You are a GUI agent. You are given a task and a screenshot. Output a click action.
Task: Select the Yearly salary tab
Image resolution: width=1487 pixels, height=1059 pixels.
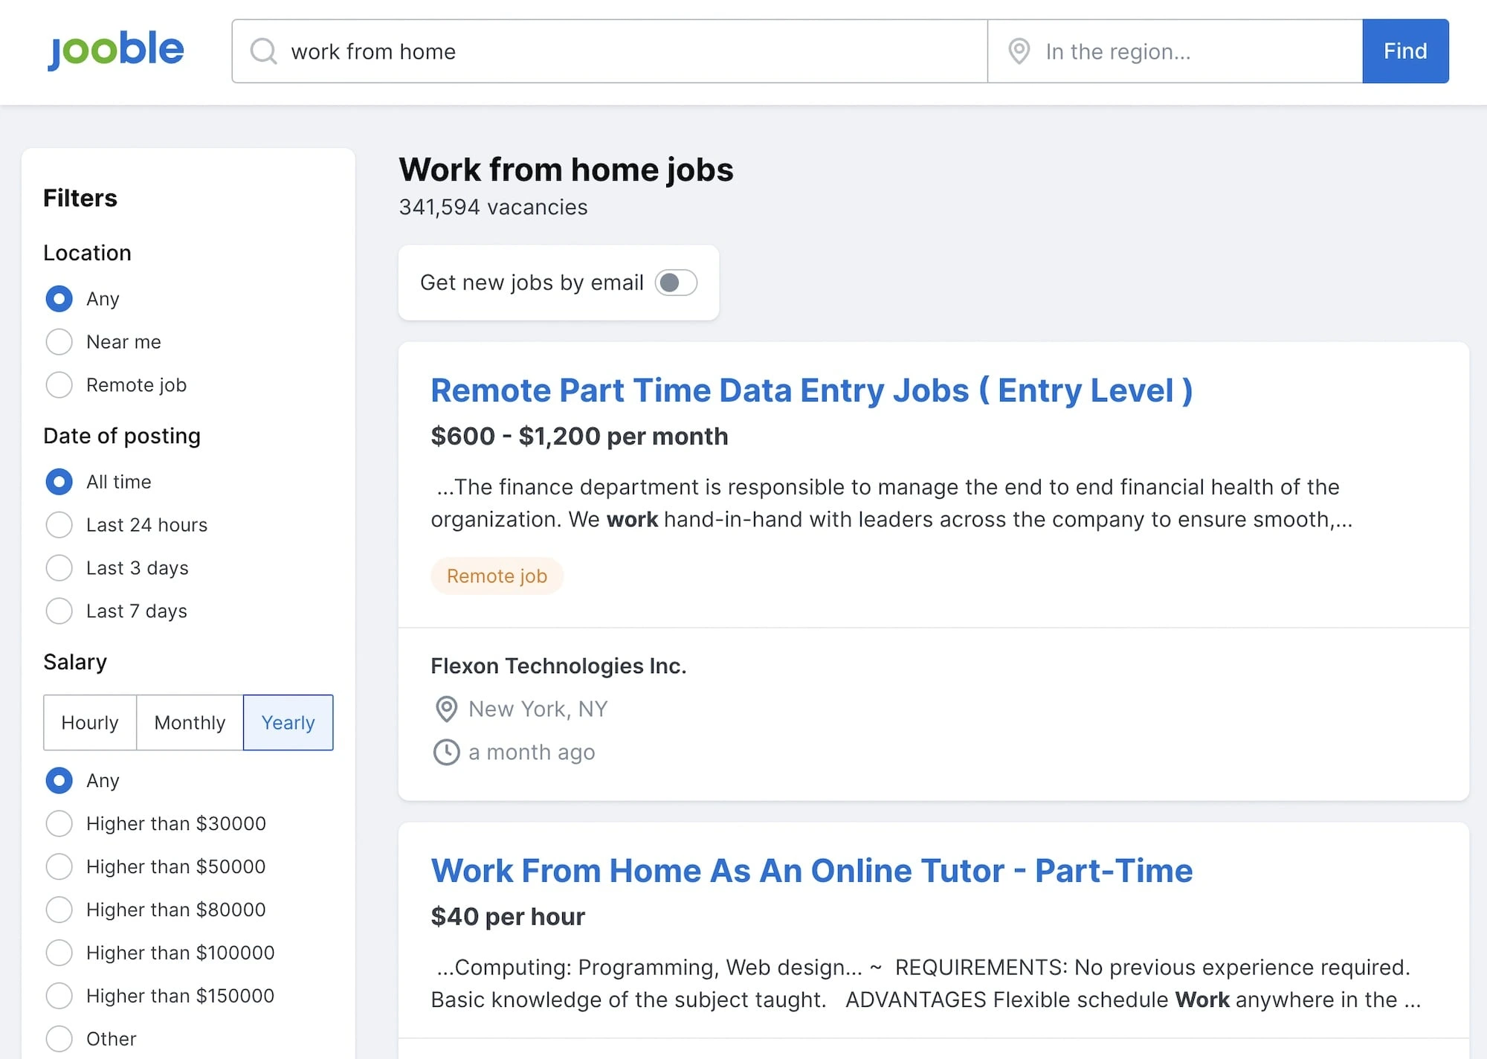[x=288, y=722]
